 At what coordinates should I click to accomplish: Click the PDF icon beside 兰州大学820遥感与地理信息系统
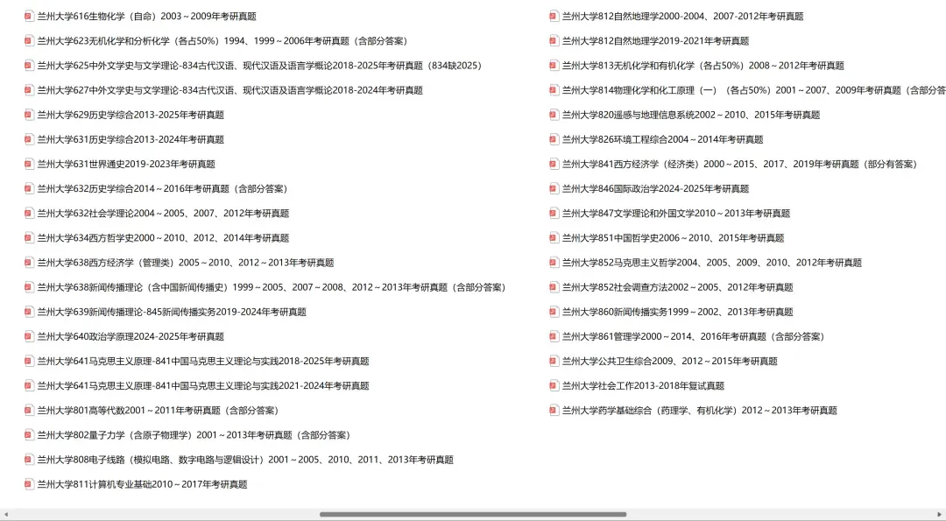[x=554, y=115]
